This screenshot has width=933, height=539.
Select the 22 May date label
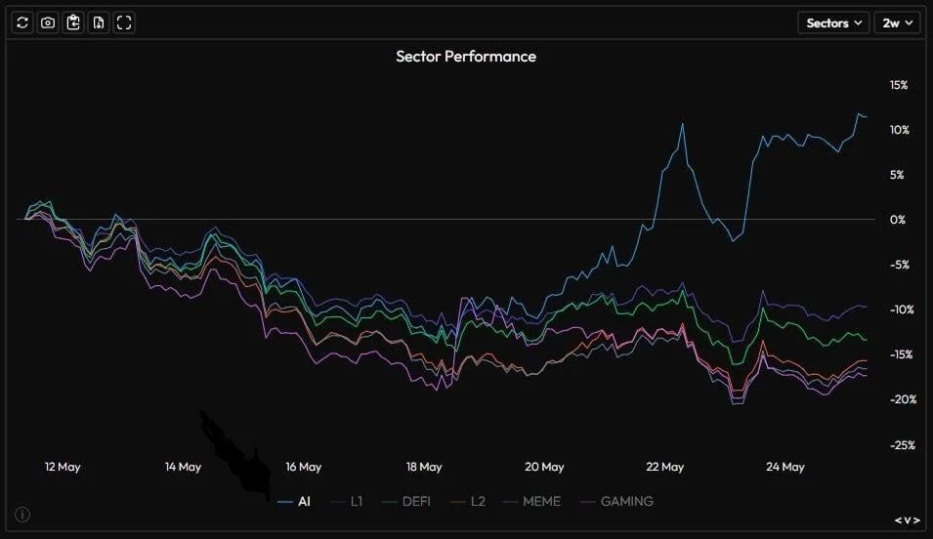(x=664, y=467)
